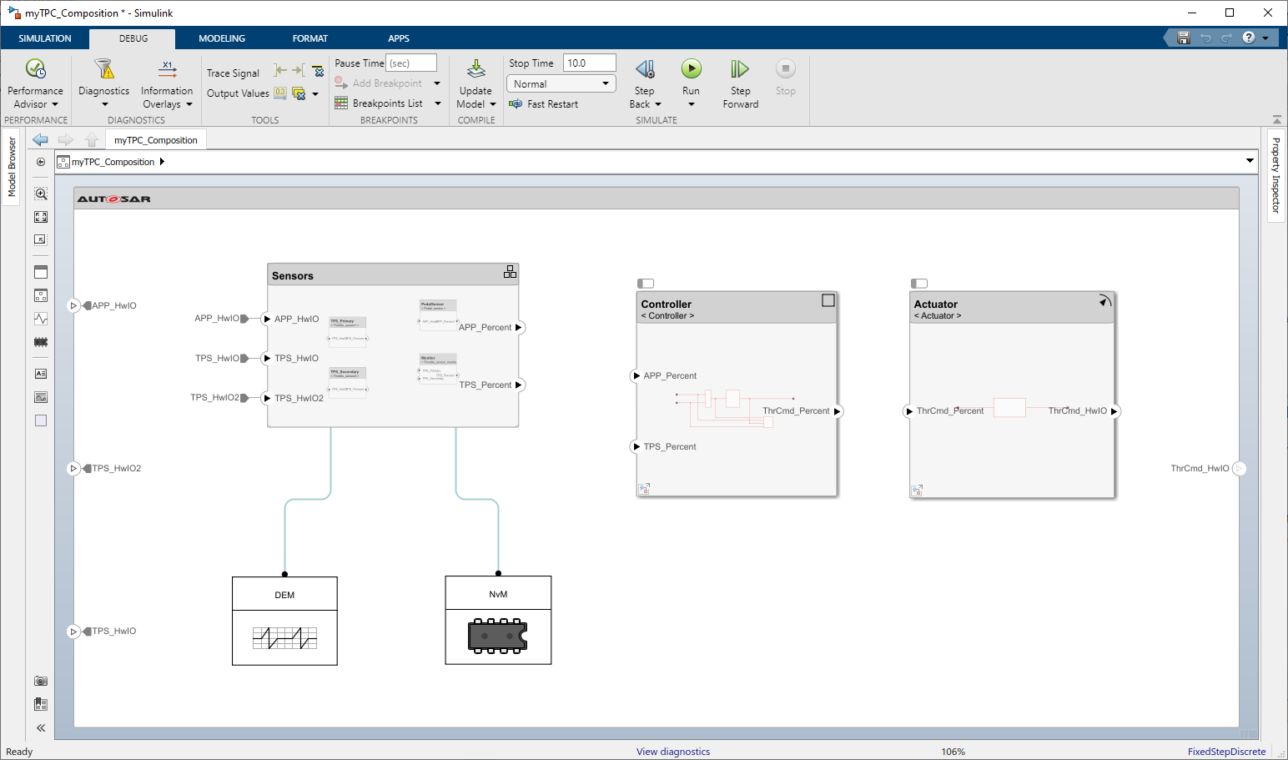Click Step Forward in the Simulate section
This screenshot has width=1288, height=760.
[x=740, y=81]
